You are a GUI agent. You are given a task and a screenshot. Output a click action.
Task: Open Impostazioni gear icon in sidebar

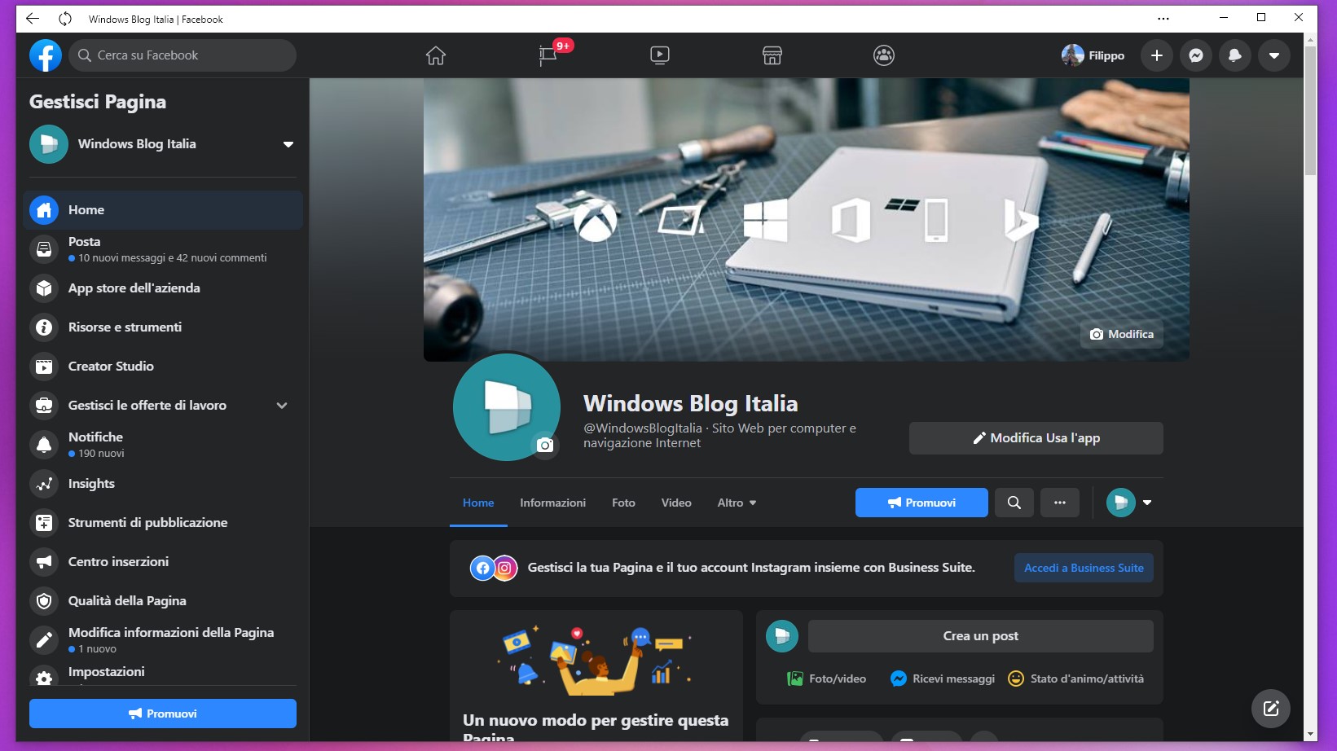point(44,676)
